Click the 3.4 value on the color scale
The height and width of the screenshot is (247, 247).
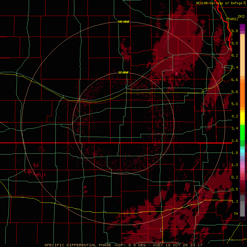point(235,128)
